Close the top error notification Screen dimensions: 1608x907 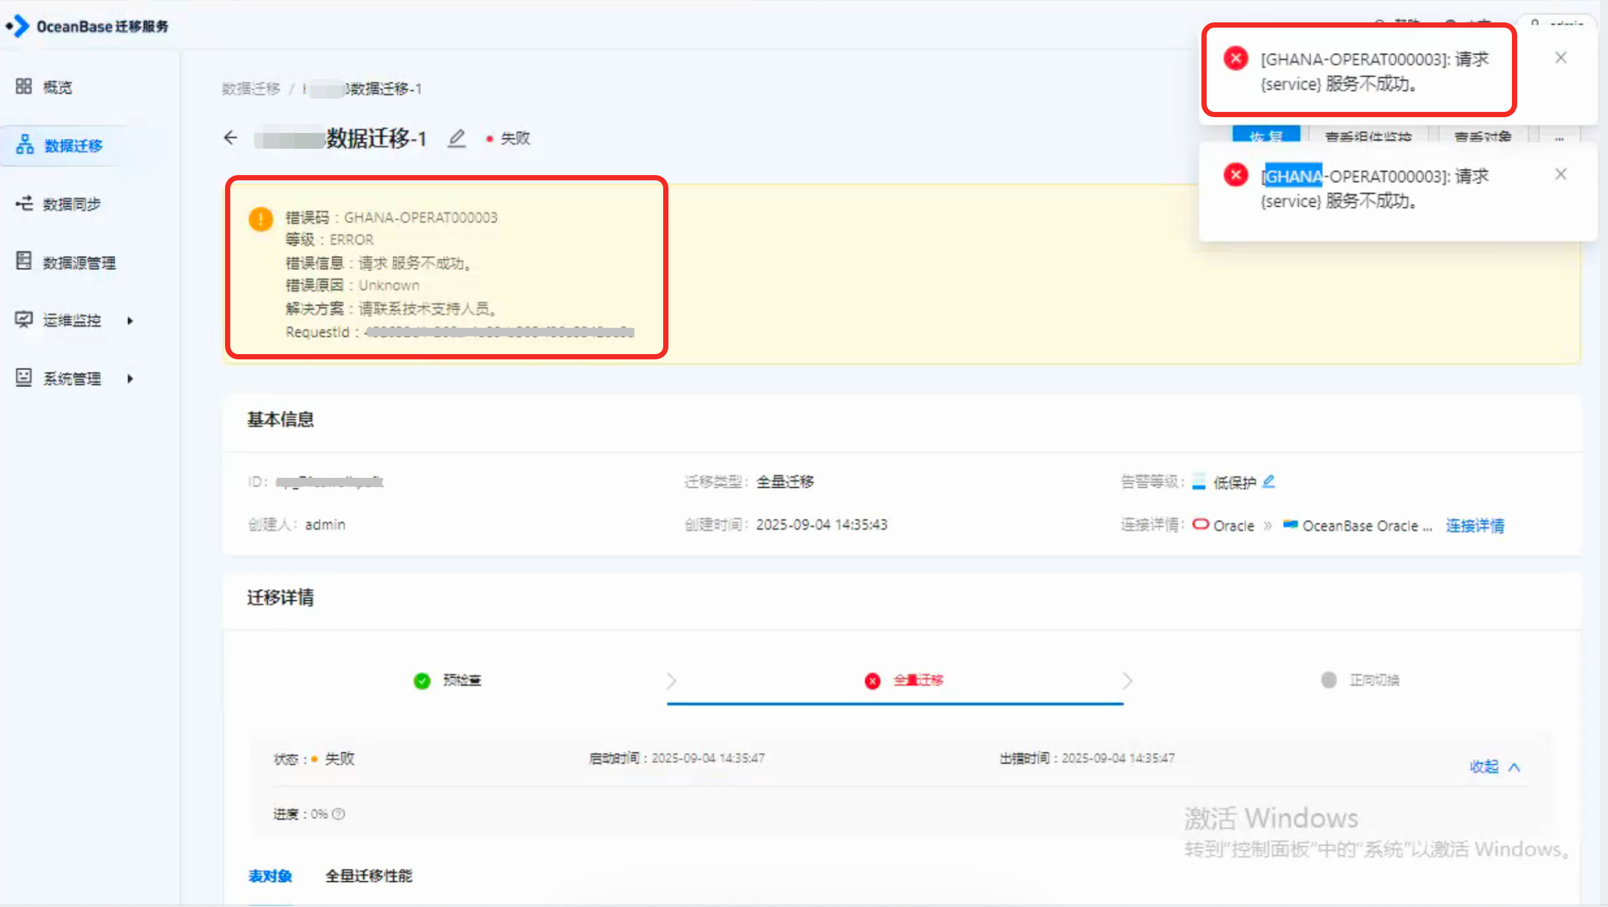tap(1561, 58)
